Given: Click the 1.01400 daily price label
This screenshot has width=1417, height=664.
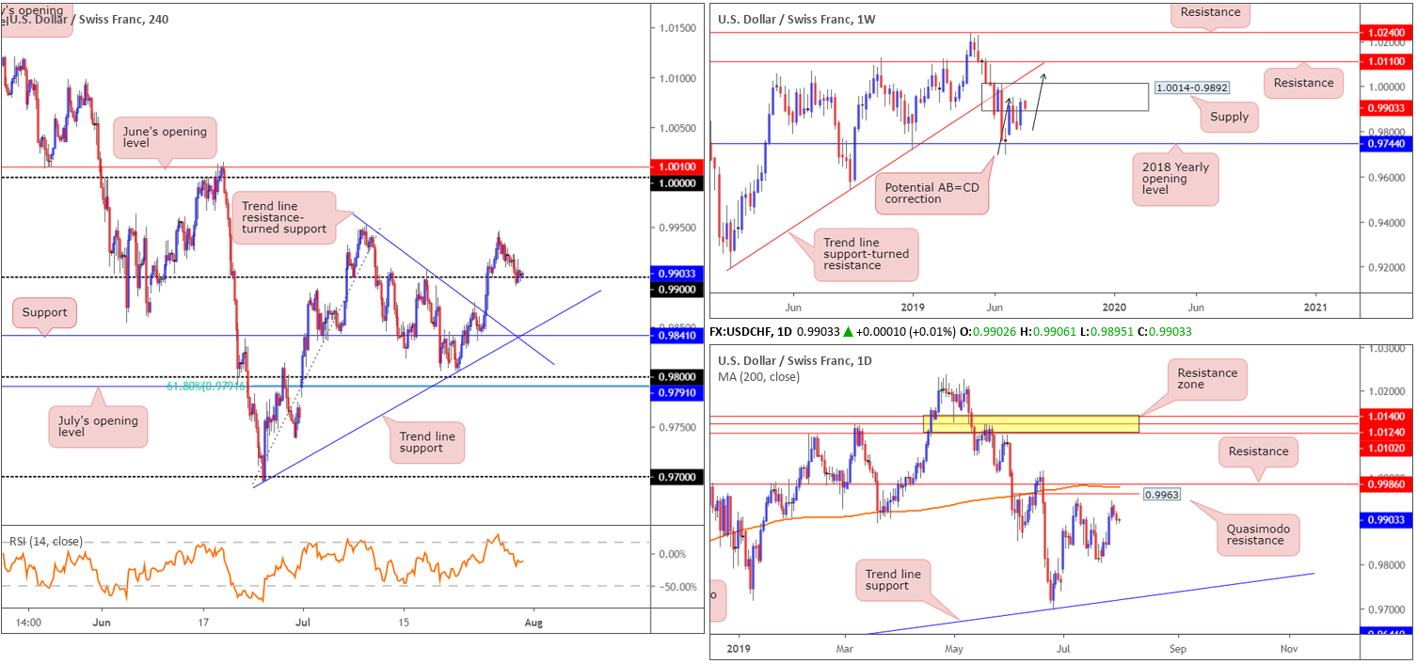Looking at the screenshot, I should [1387, 415].
